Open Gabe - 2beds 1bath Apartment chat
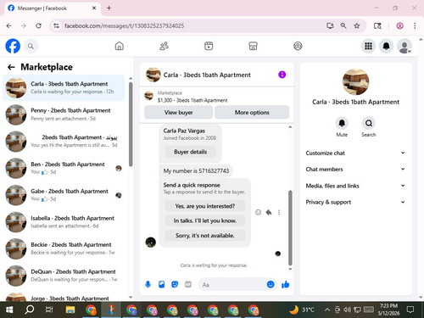This screenshot has height=318, width=424. pyautogui.click(x=64, y=195)
